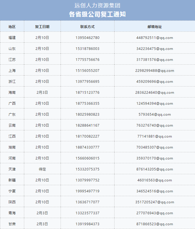
Task: Click the 湖南 phone number 18874330777
Action: click(x=87, y=147)
